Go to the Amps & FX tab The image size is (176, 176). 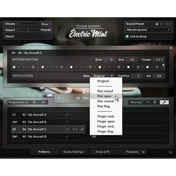tap(103, 152)
